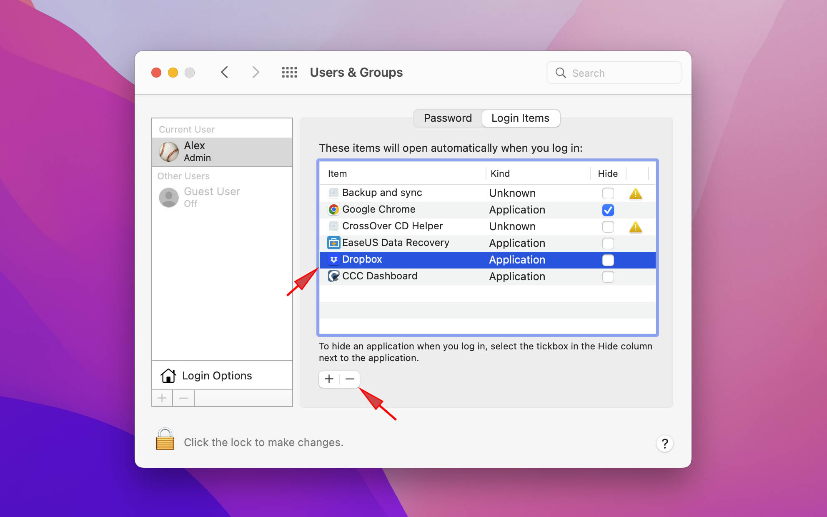
Task: Remove selected Dropbox login item
Action: click(x=349, y=378)
